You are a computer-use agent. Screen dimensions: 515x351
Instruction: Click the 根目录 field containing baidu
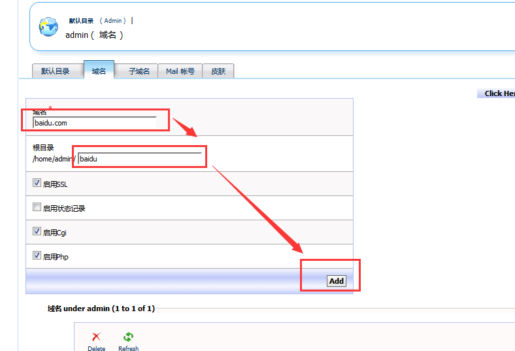coord(139,158)
